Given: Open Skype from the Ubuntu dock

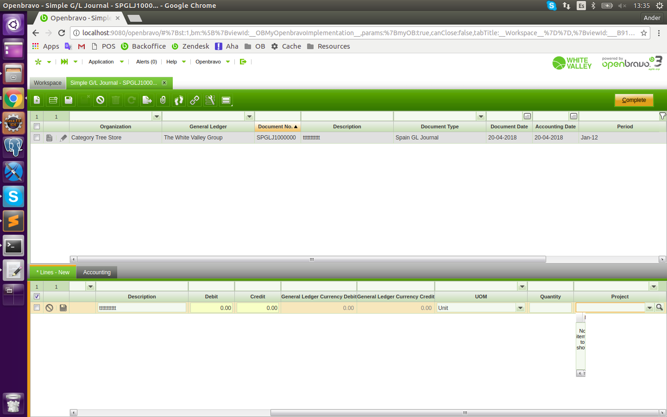Looking at the screenshot, I should point(13,196).
